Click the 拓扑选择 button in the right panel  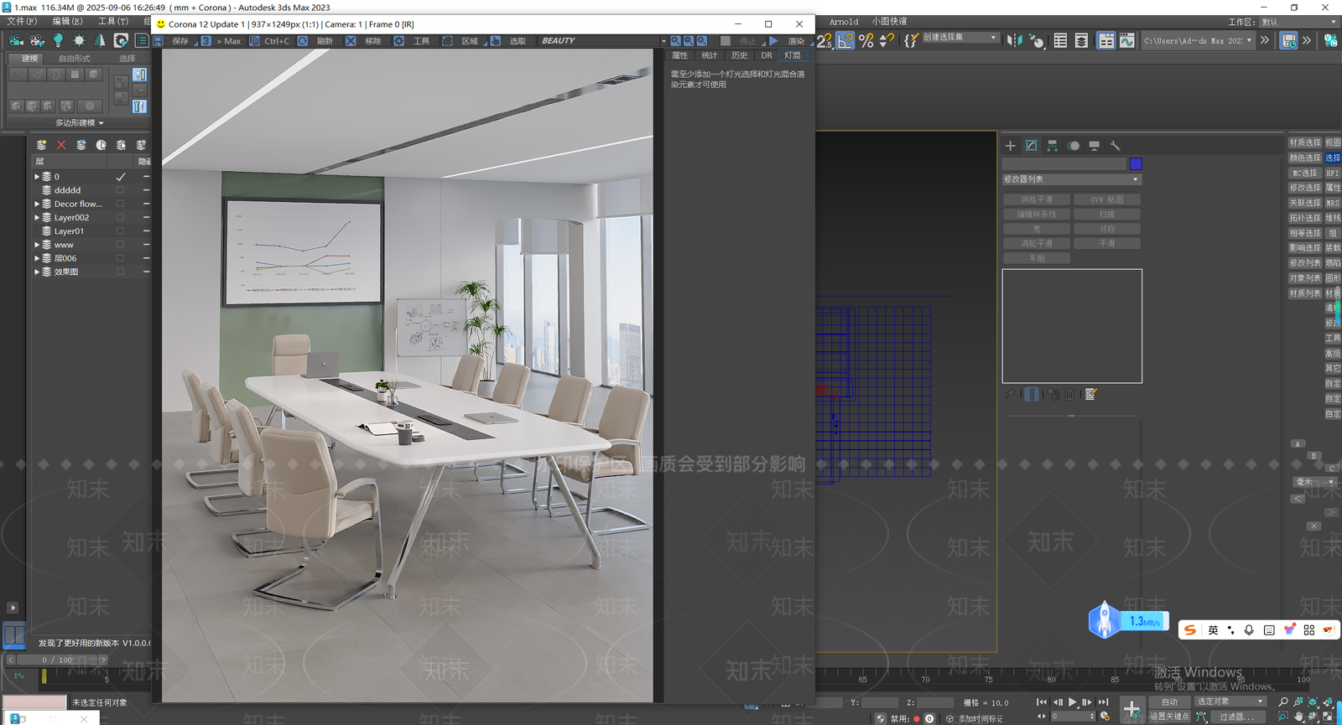coord(1305,218)
